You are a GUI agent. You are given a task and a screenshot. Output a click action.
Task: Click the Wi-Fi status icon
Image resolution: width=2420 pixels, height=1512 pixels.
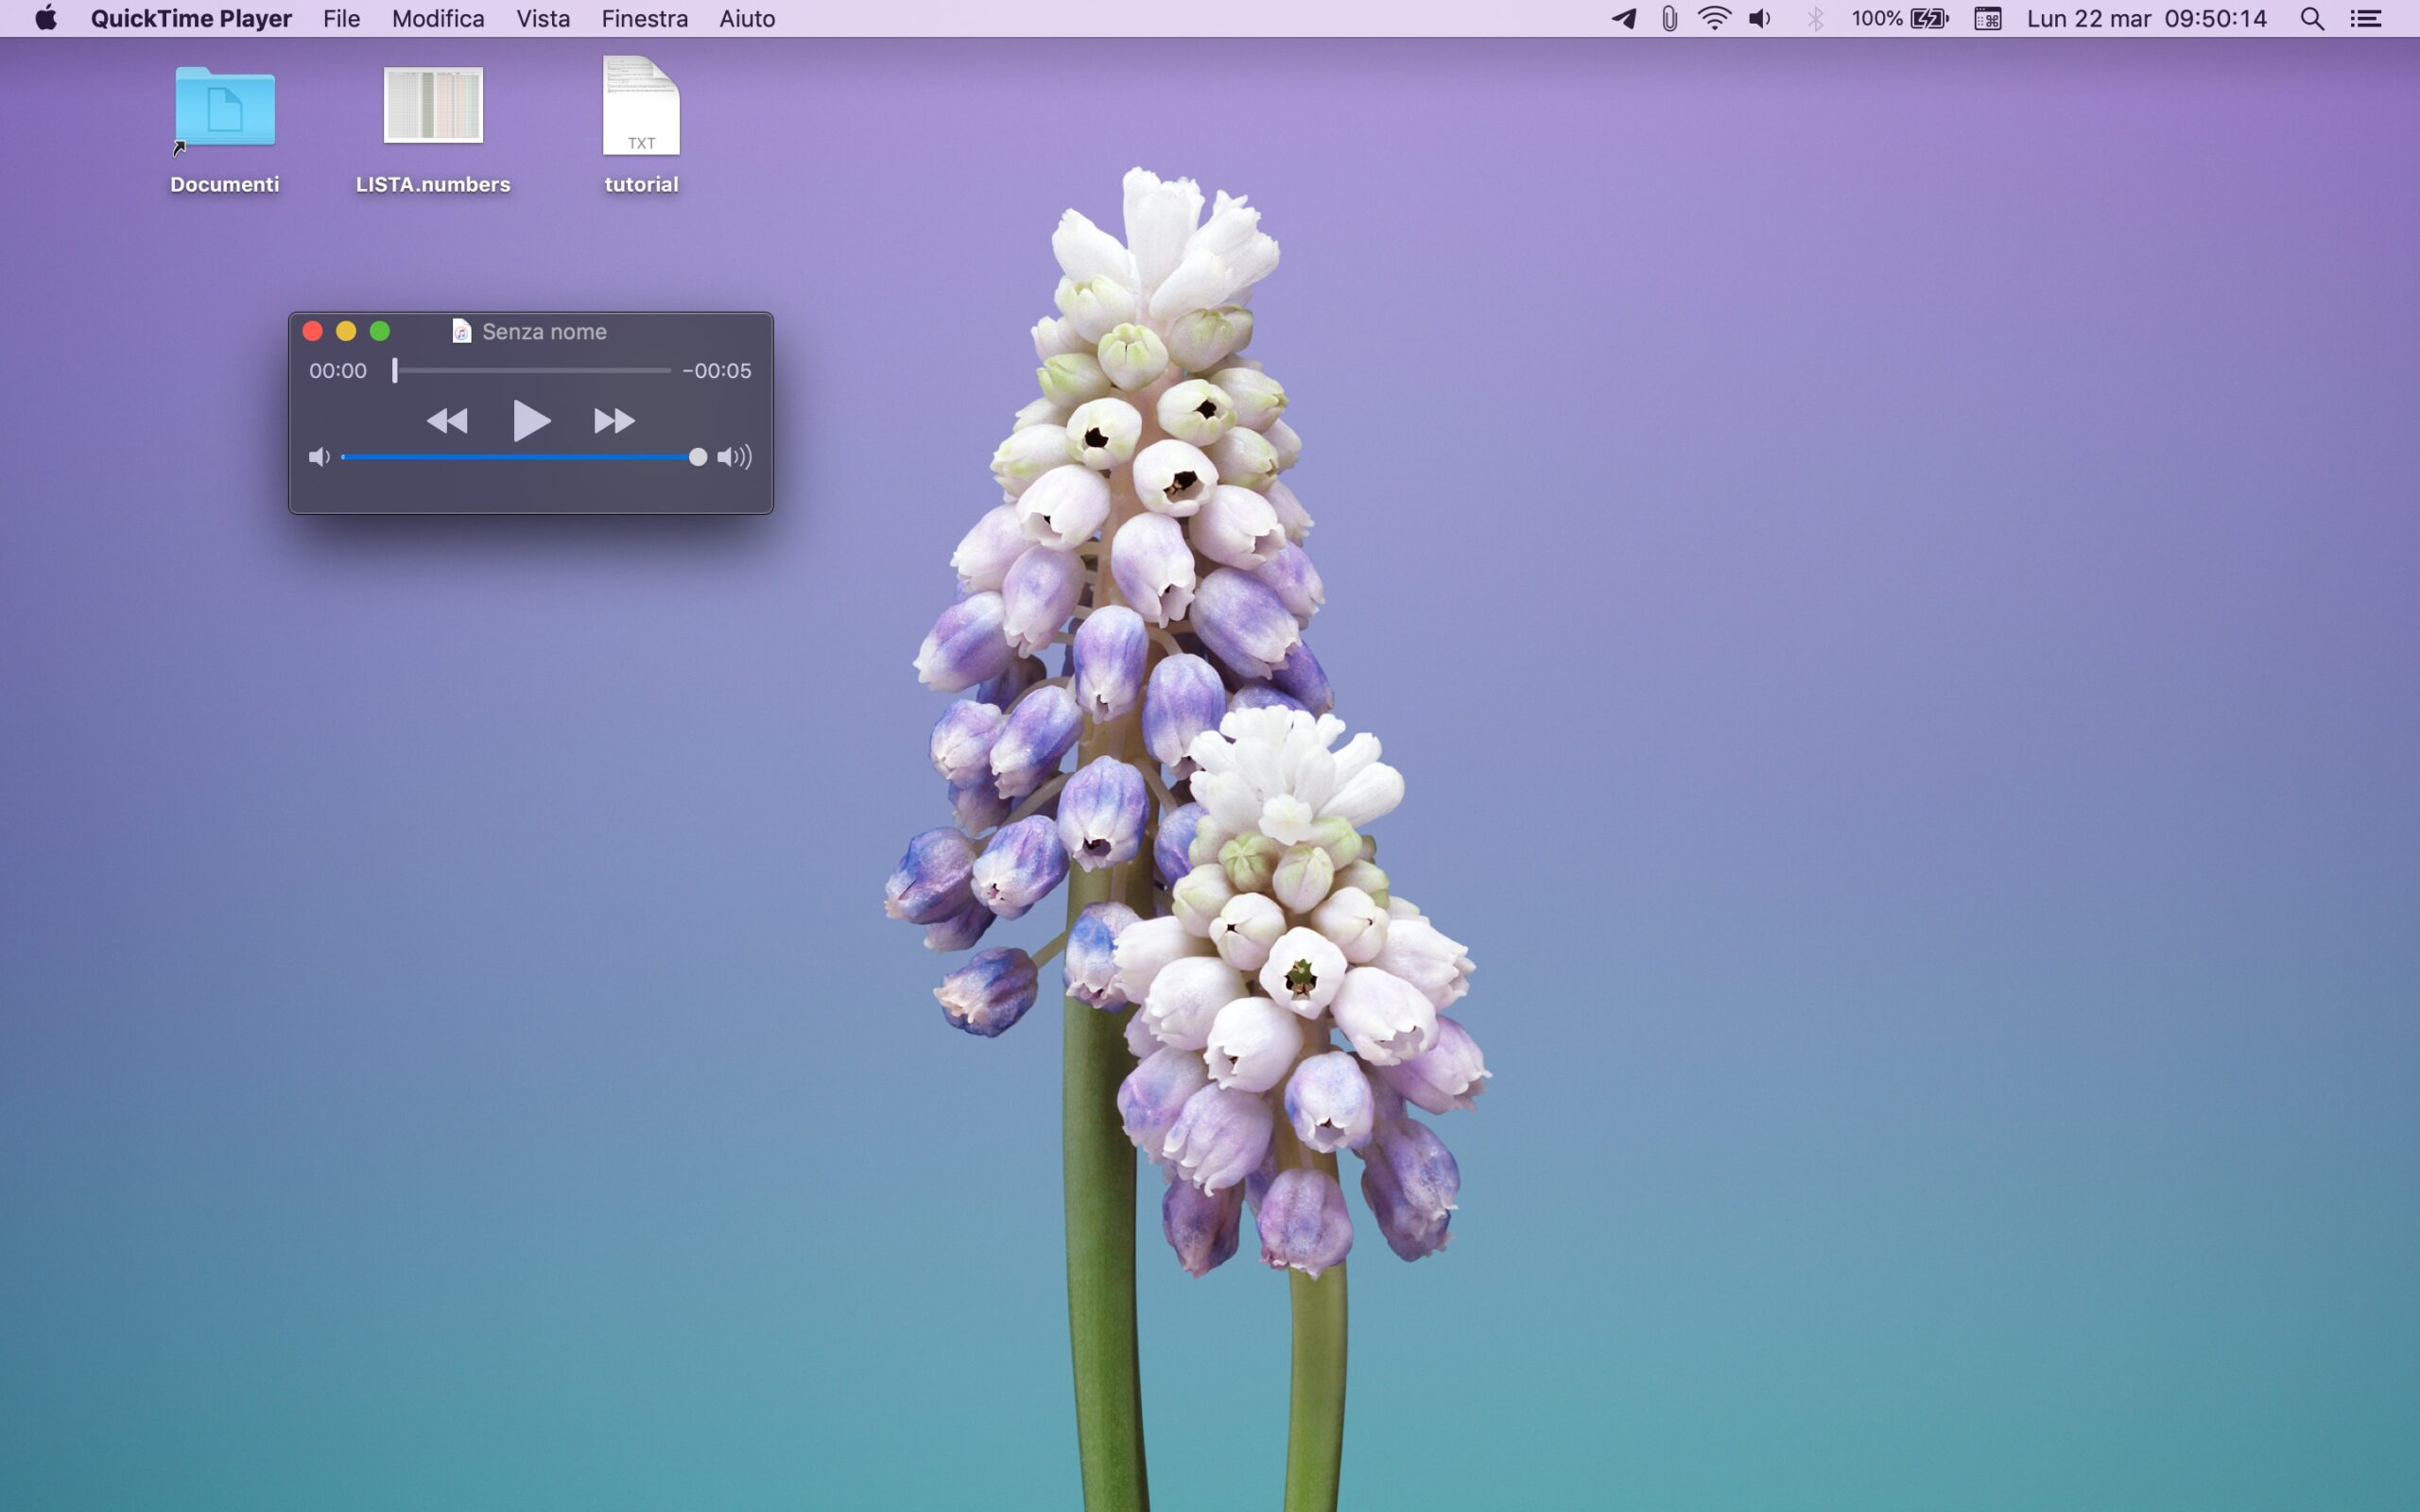click(1714, 18)
